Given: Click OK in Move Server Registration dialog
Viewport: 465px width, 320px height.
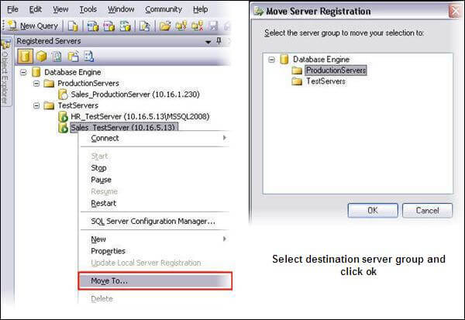Looking at the screenshot, I should (x=373, y=210).
